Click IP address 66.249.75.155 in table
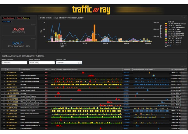Viewport: 188px width, 134px height. tap(12, 87)
